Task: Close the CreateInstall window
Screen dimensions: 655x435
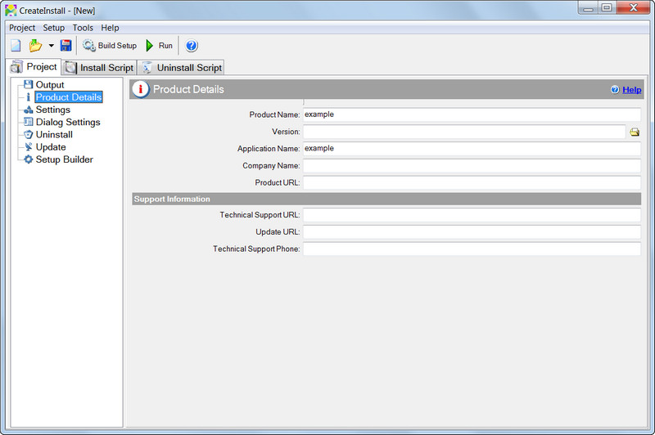Action: [x=633, y=8]
